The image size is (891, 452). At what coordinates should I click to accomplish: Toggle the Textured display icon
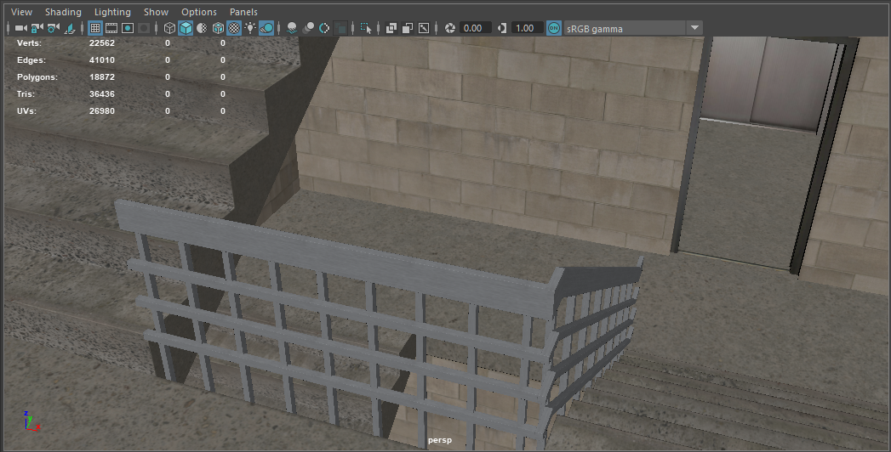(x=233, y=28)
